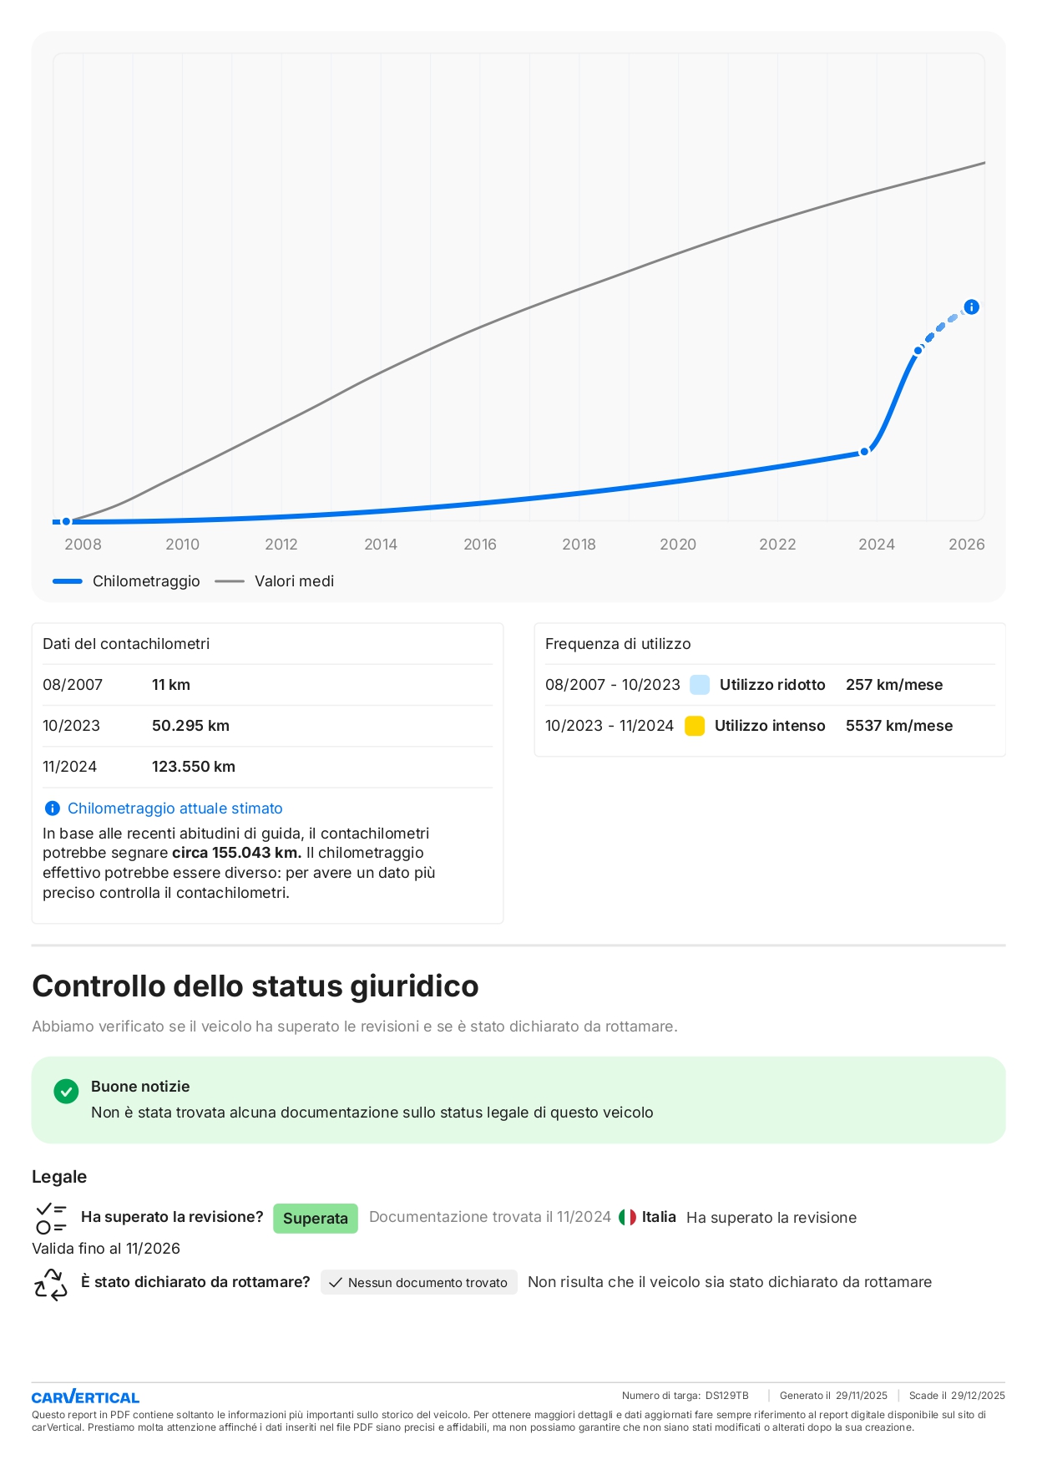Select the 11/2024 data point on chart

tap(918, 351)
